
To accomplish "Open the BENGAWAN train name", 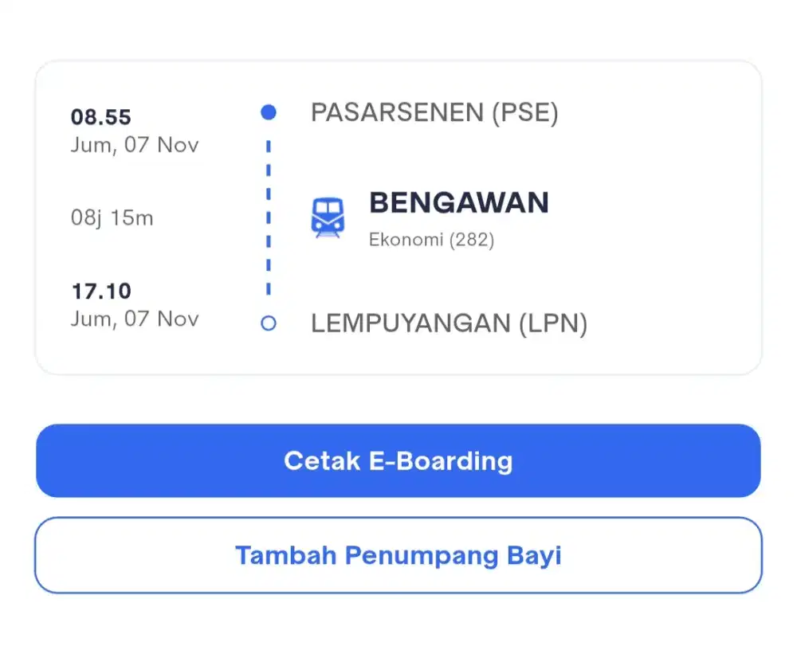I will click(x=458, y=203).
